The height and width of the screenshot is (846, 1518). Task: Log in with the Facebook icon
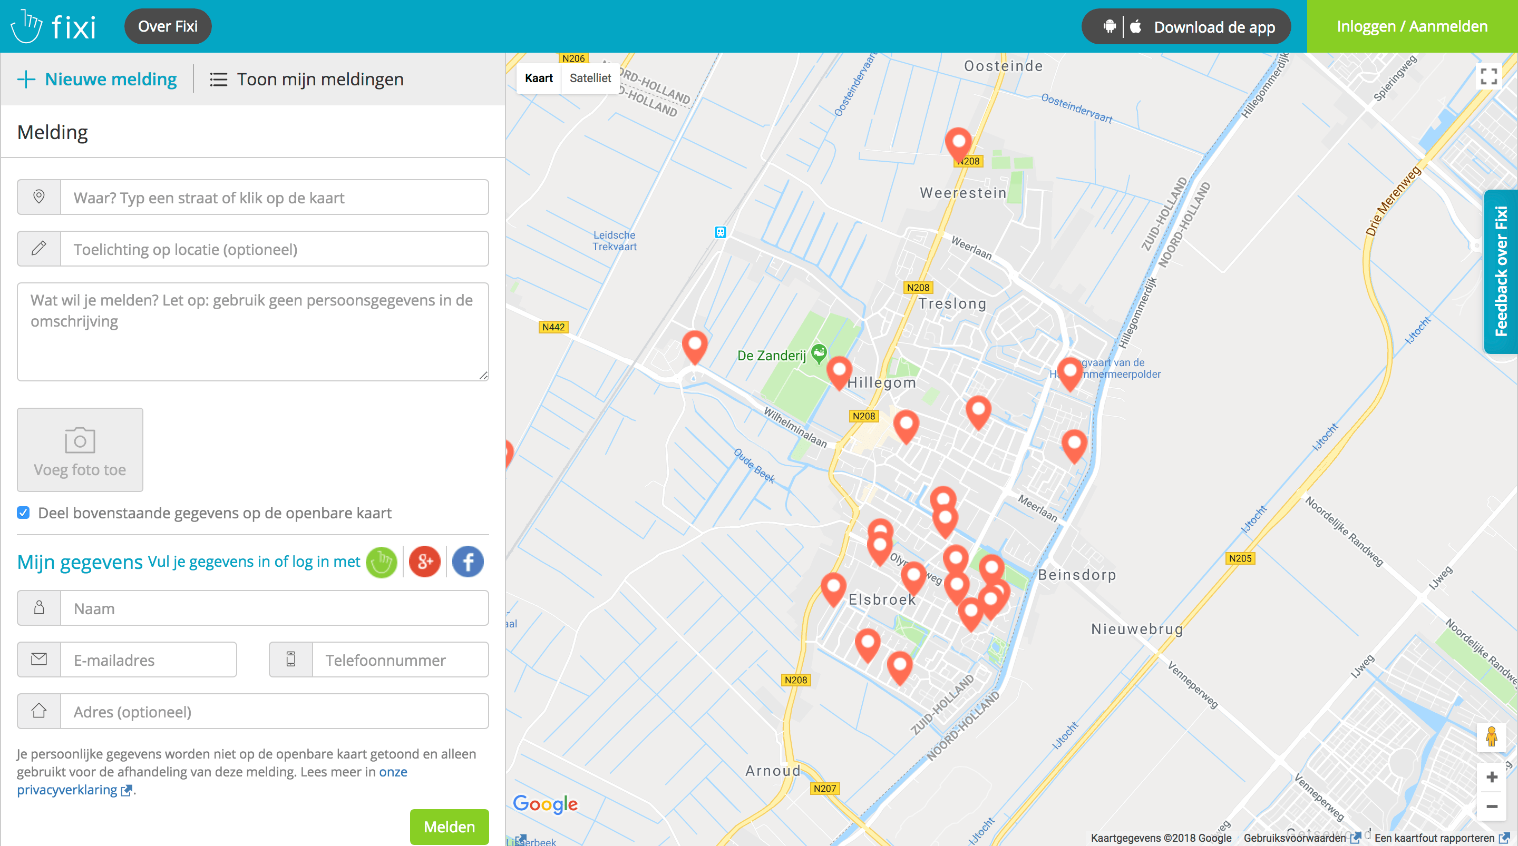point(468,562)
